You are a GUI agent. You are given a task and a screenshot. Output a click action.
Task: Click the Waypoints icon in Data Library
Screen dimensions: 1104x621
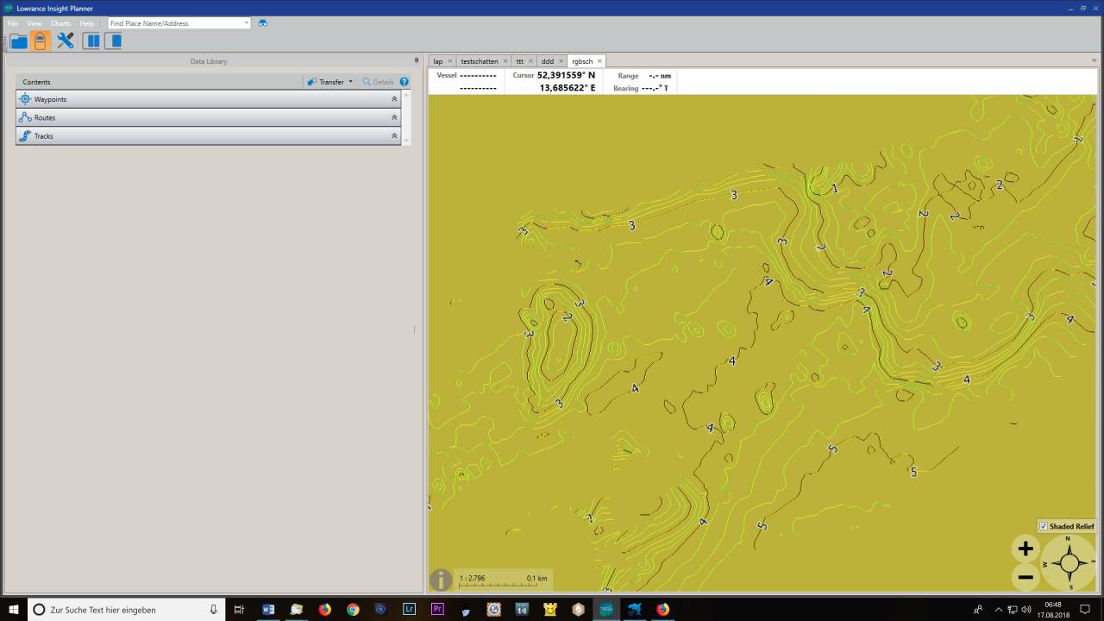[25, 99]
